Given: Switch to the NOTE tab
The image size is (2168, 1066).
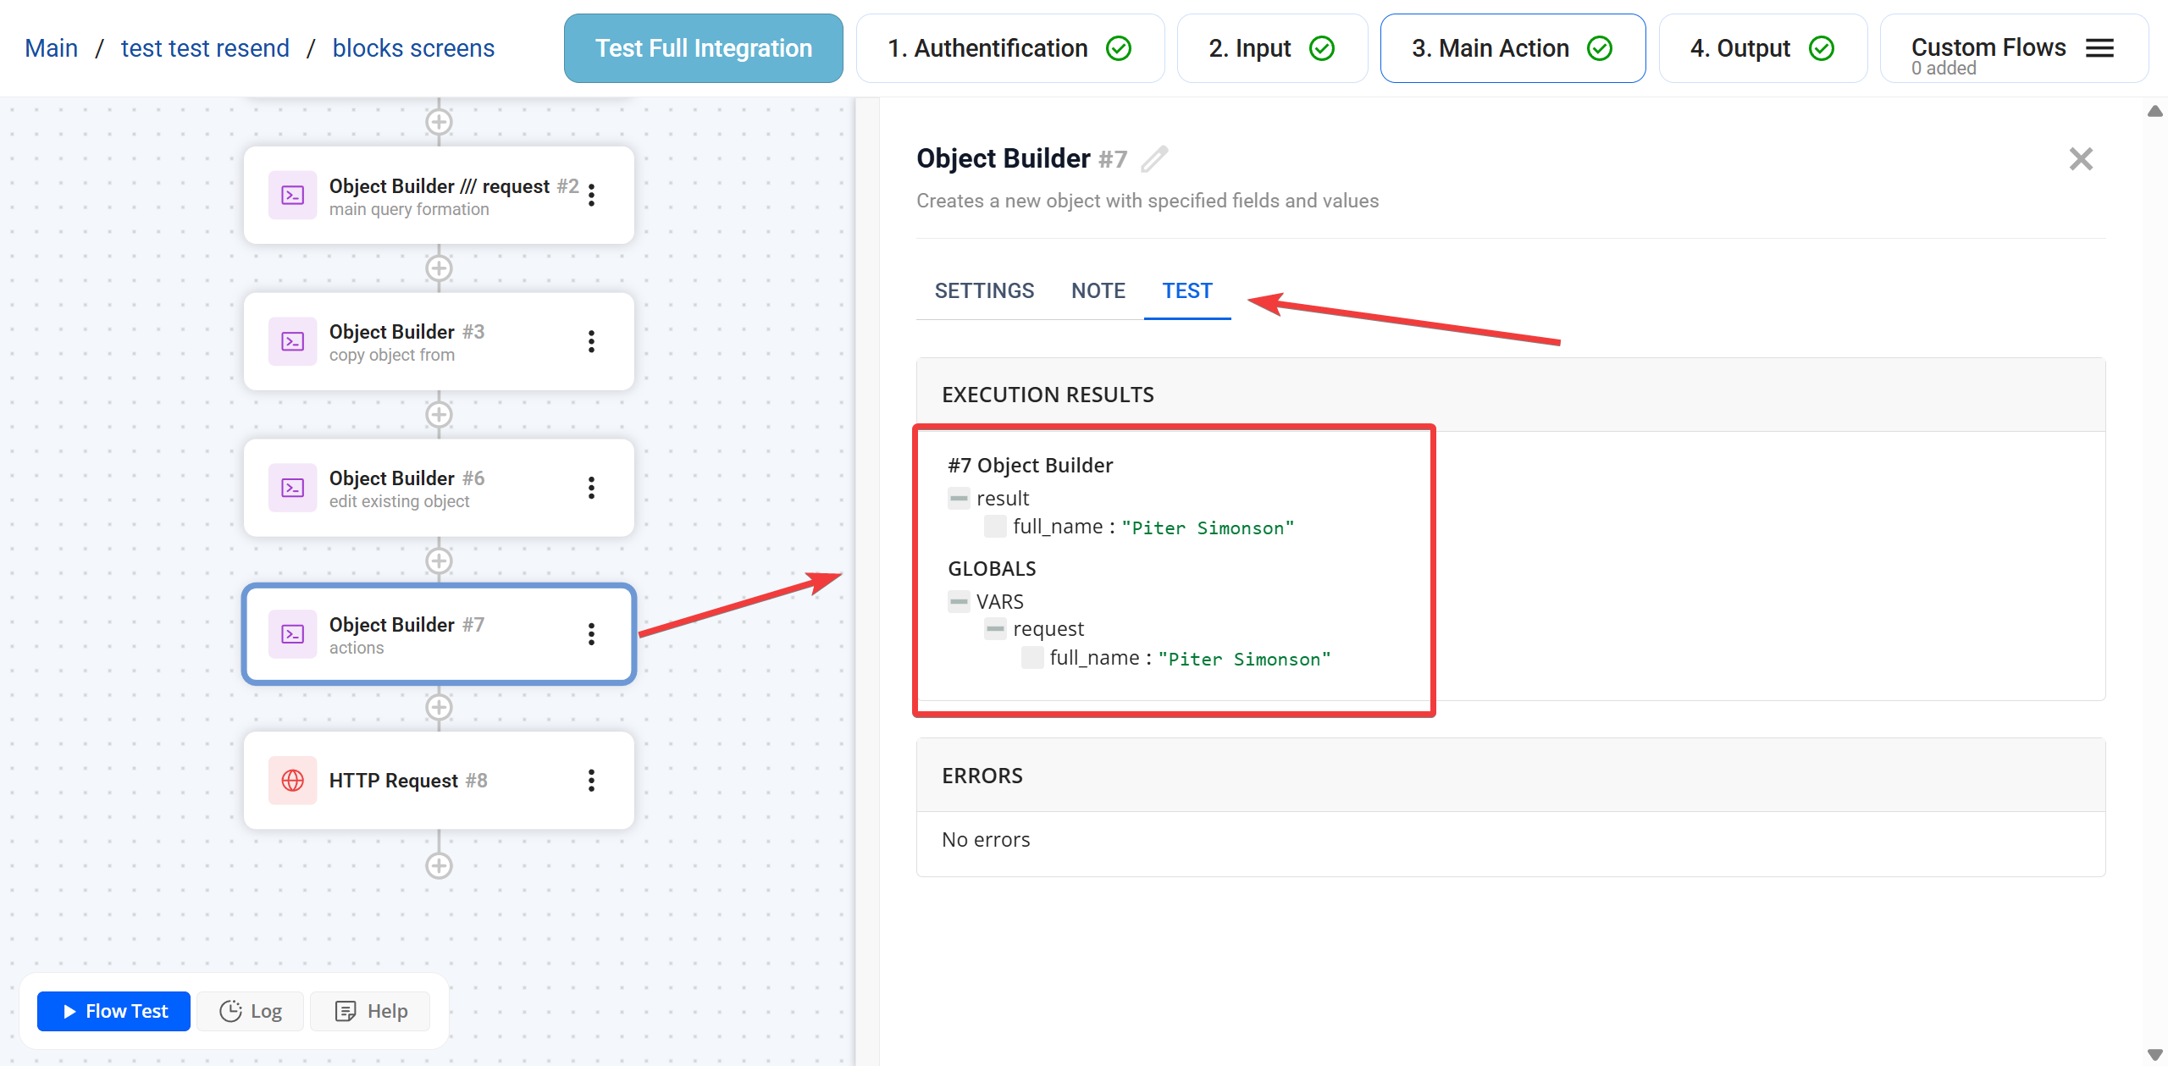Looking at the screenshot, I should click(1098, 290).
